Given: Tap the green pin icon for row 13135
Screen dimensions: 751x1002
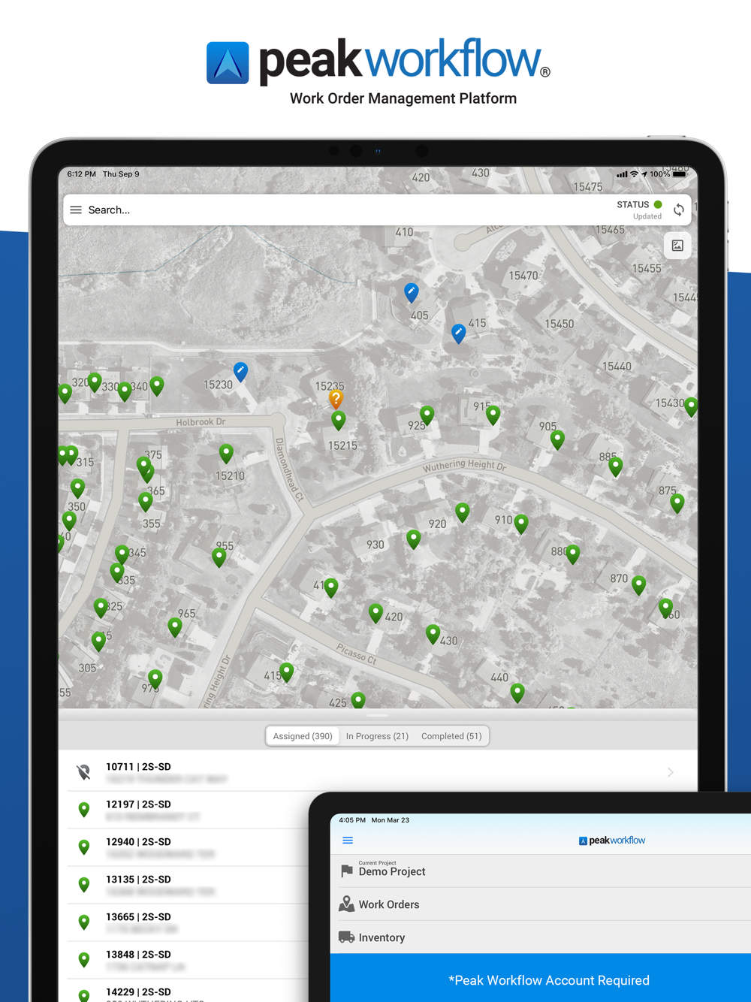Looking at the screenshot, I should (x=84, y=884).
